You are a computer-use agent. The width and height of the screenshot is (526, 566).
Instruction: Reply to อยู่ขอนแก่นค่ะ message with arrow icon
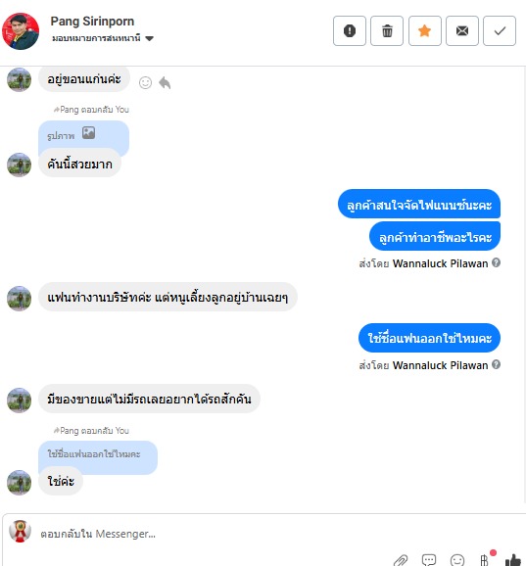(x=165, y=82)
